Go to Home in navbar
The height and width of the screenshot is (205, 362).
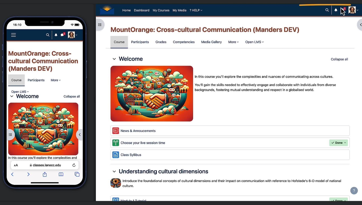[x=126, y=10]
